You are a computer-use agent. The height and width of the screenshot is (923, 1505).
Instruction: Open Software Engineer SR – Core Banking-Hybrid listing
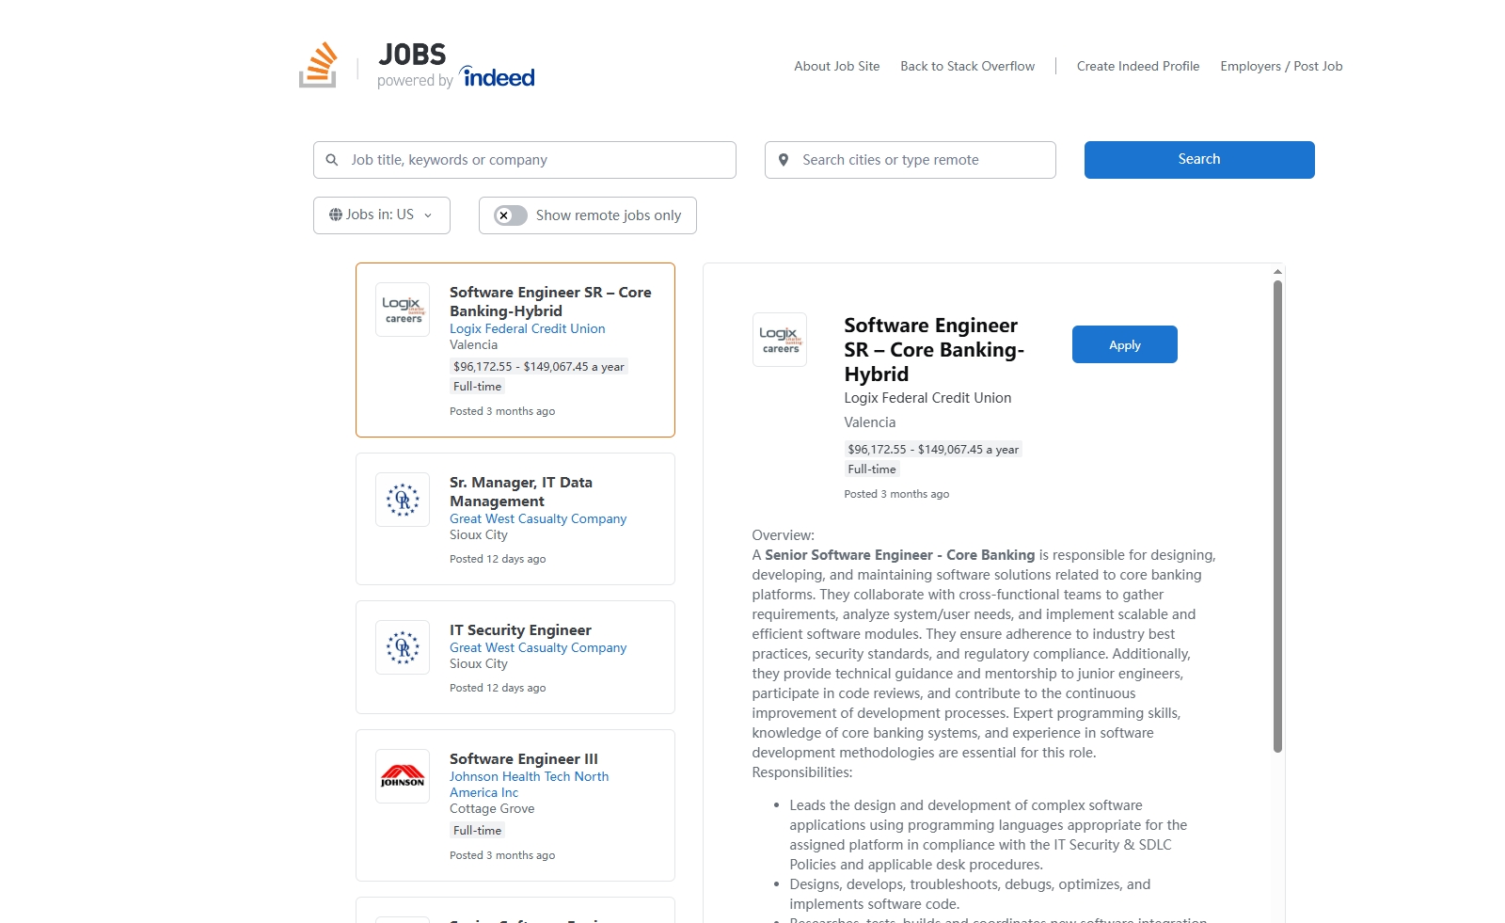click(x=550, y=302)
